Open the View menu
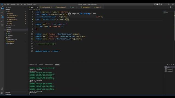This screenshot has height=98, width=175. pos(18,4)
